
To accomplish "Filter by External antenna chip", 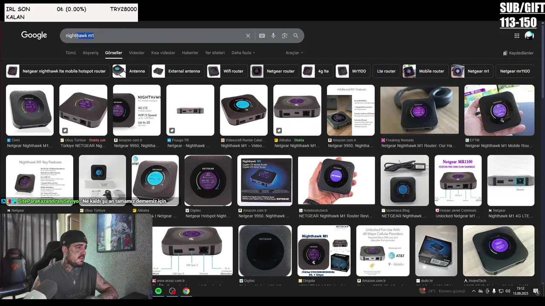I will click(x=178, y=71).
